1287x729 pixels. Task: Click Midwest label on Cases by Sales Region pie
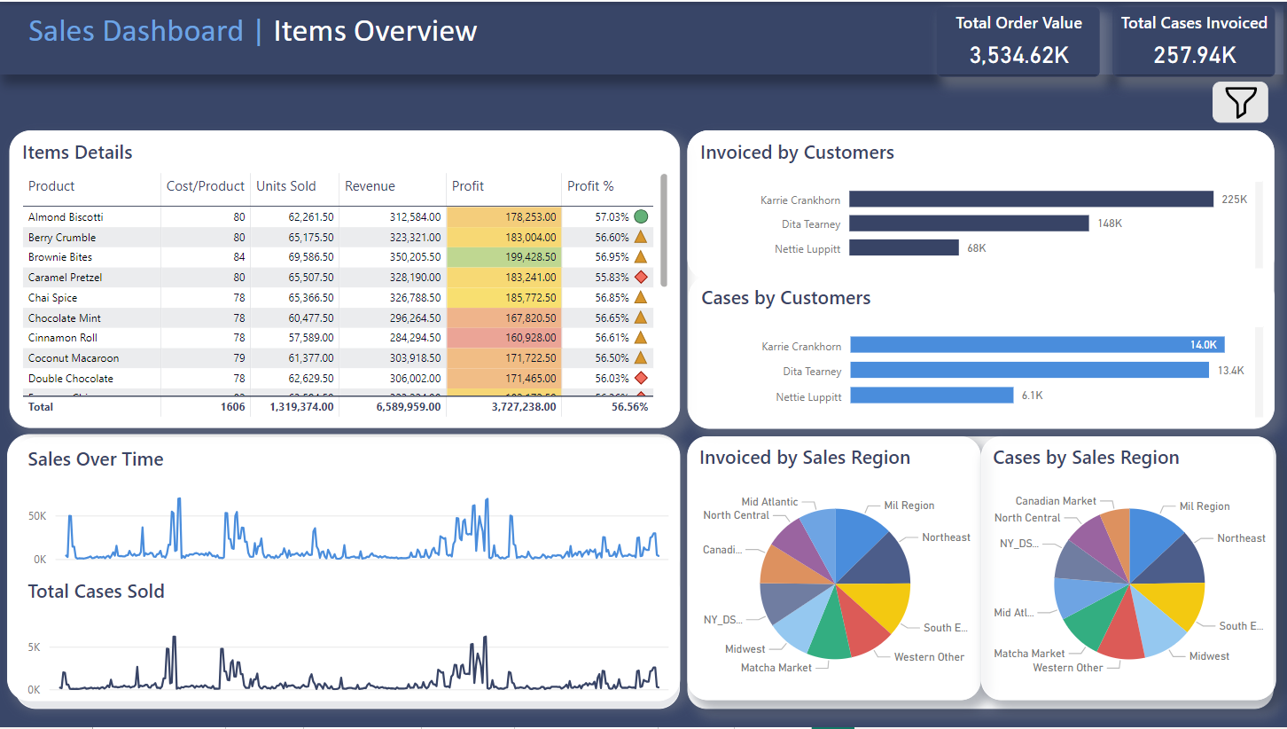1210,656
